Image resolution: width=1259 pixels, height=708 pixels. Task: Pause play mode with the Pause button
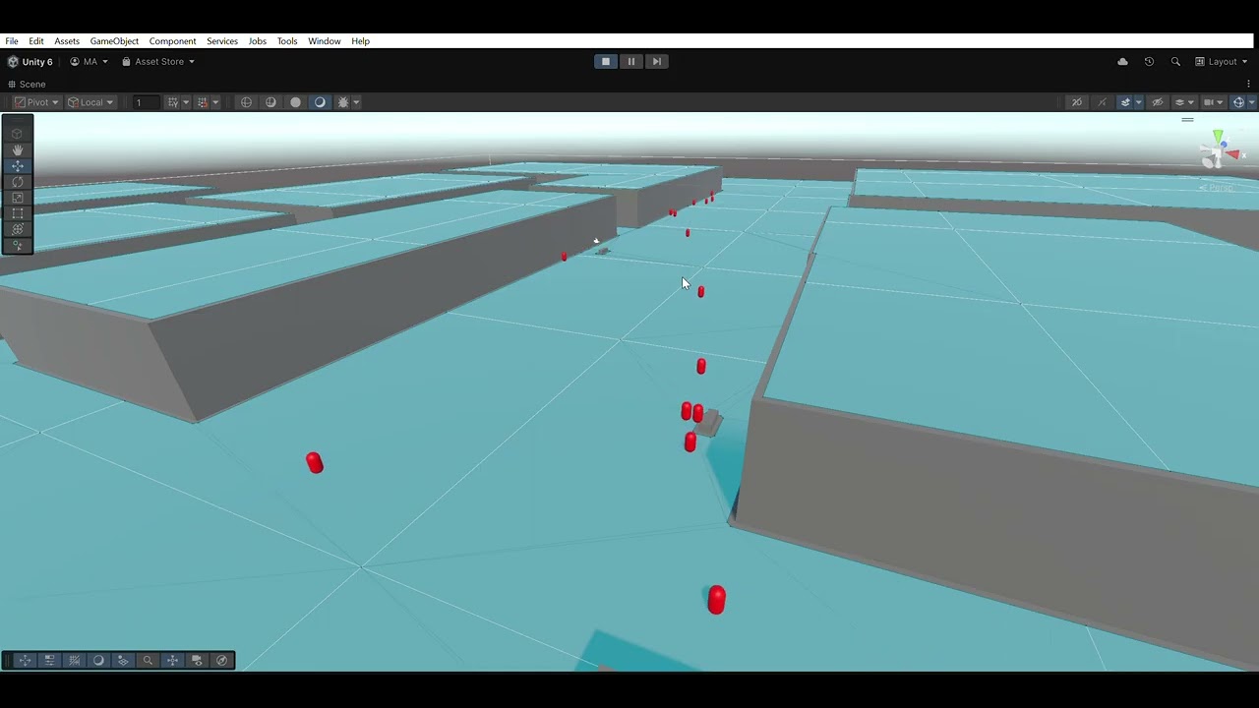point(631,62)
